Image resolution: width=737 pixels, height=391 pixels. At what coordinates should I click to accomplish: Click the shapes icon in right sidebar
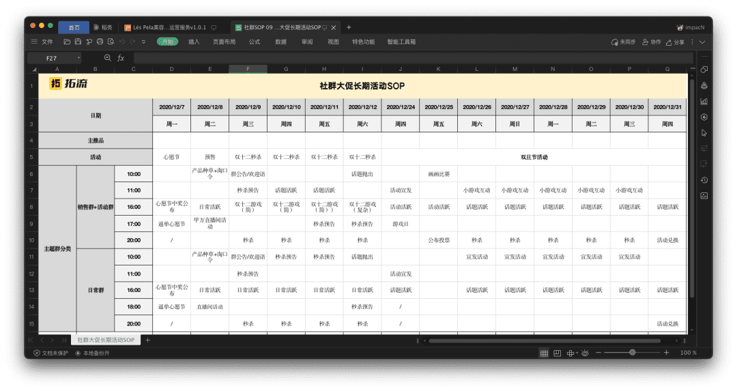(x=704, y=70)
